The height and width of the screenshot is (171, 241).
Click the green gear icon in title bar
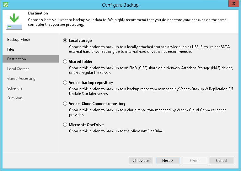5,5
